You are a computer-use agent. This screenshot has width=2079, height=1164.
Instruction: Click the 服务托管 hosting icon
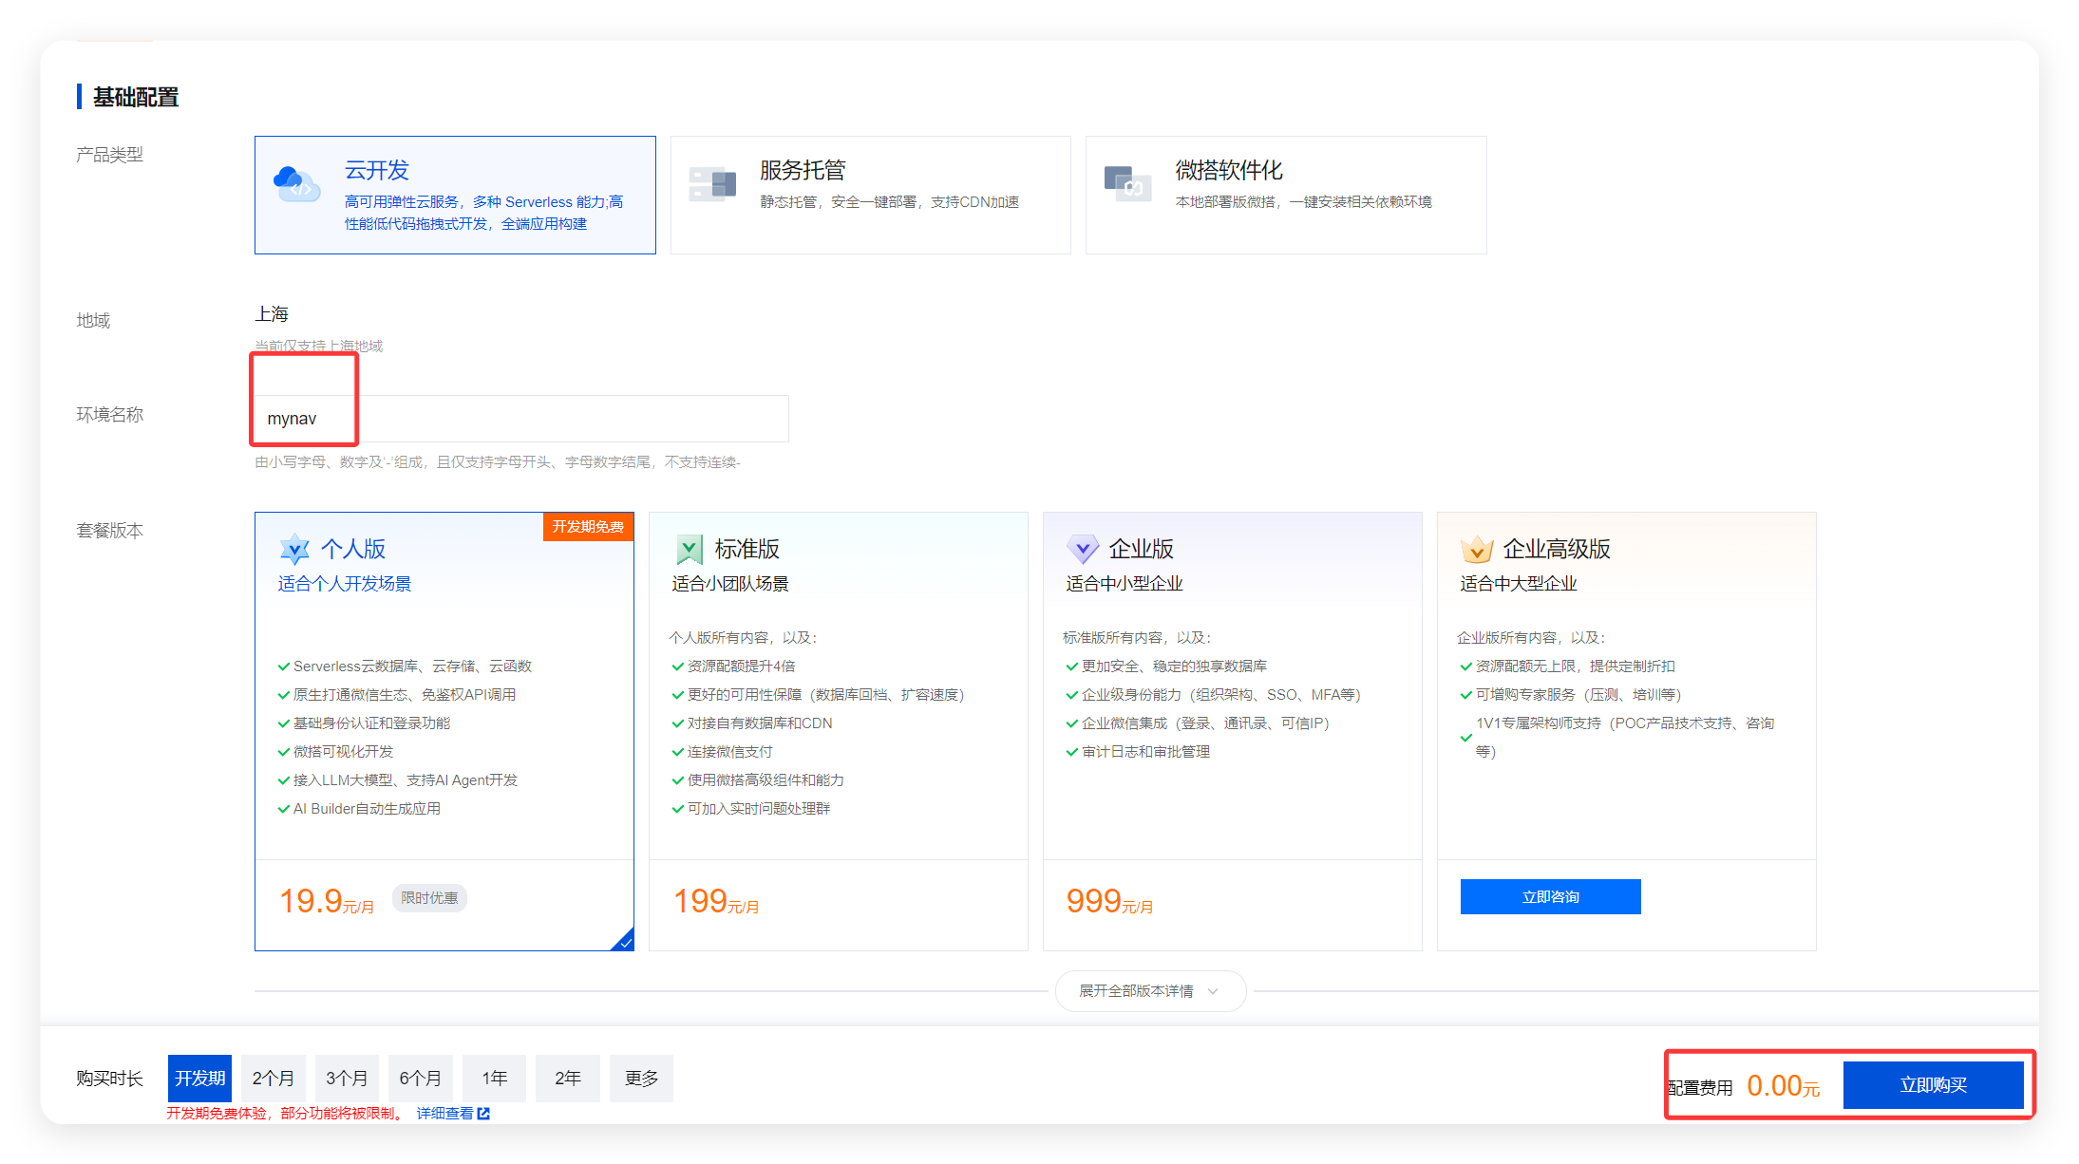[x=713, y=183]
